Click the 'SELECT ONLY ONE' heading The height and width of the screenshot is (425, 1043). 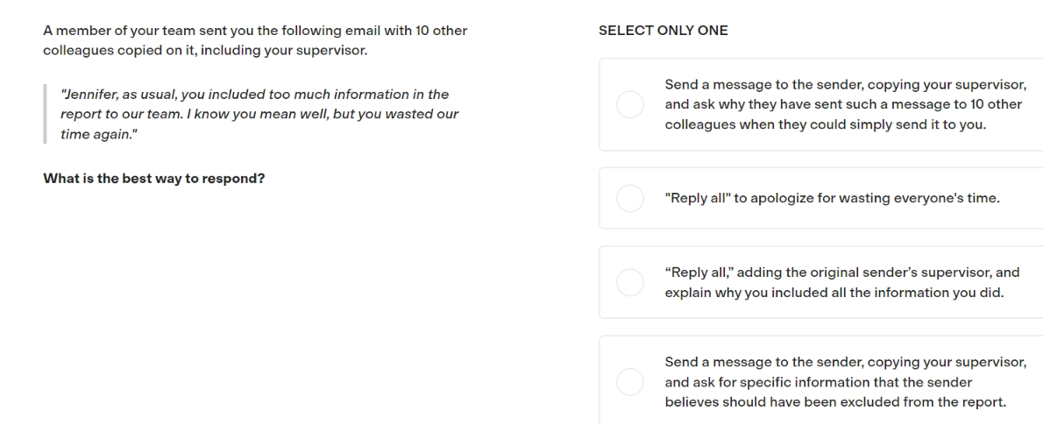(663, 31)
